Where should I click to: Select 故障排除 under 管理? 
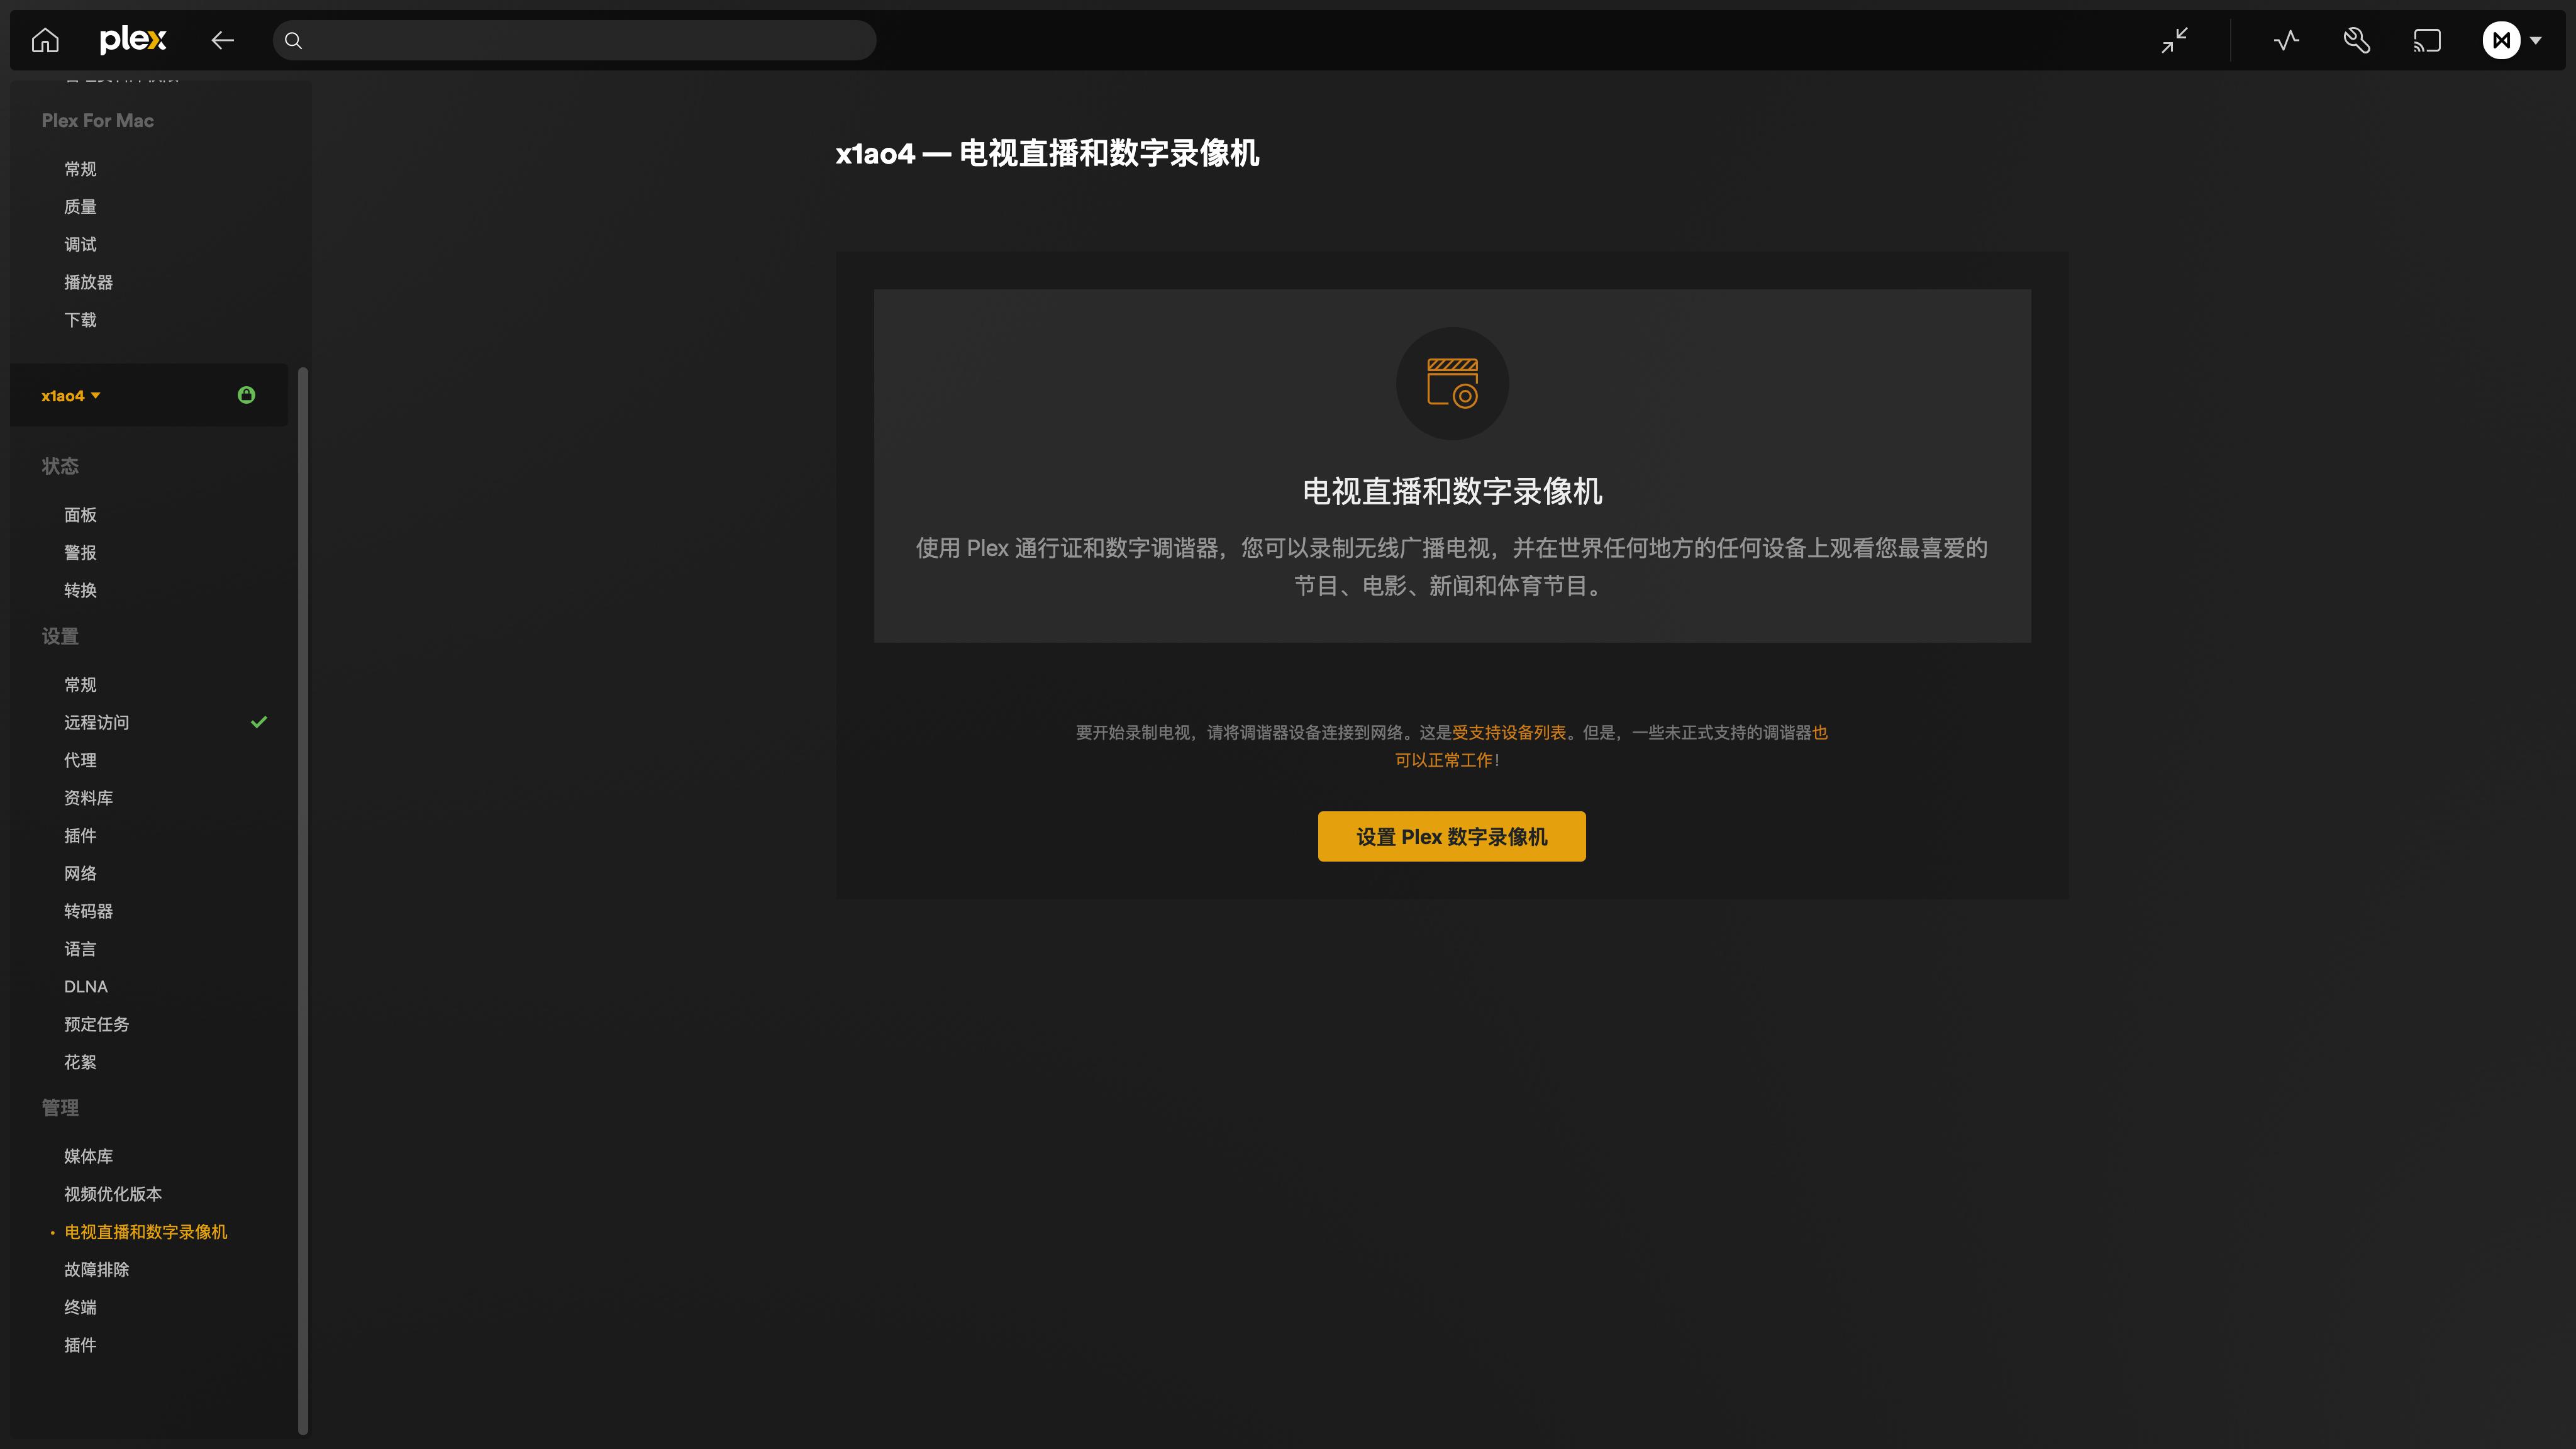coord(95,1269)
